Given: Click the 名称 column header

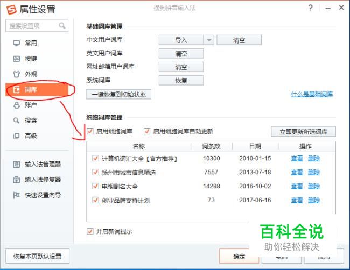Looking at the screenshot, I should click(138, 146).
